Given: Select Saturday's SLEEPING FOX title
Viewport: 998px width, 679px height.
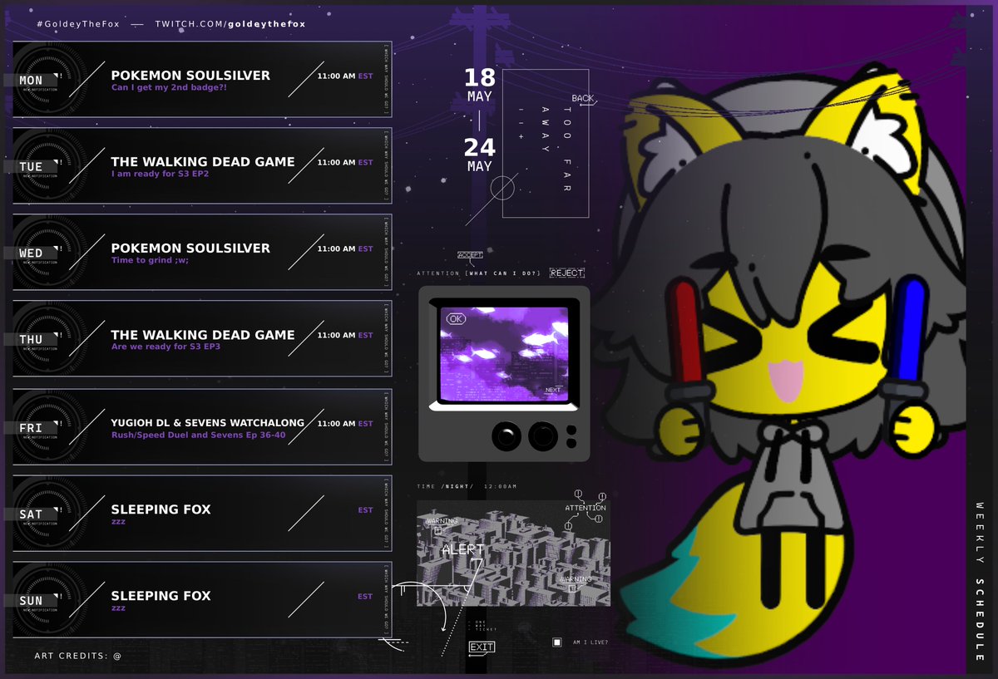Looking at the screenshot, I should (161, 509).
